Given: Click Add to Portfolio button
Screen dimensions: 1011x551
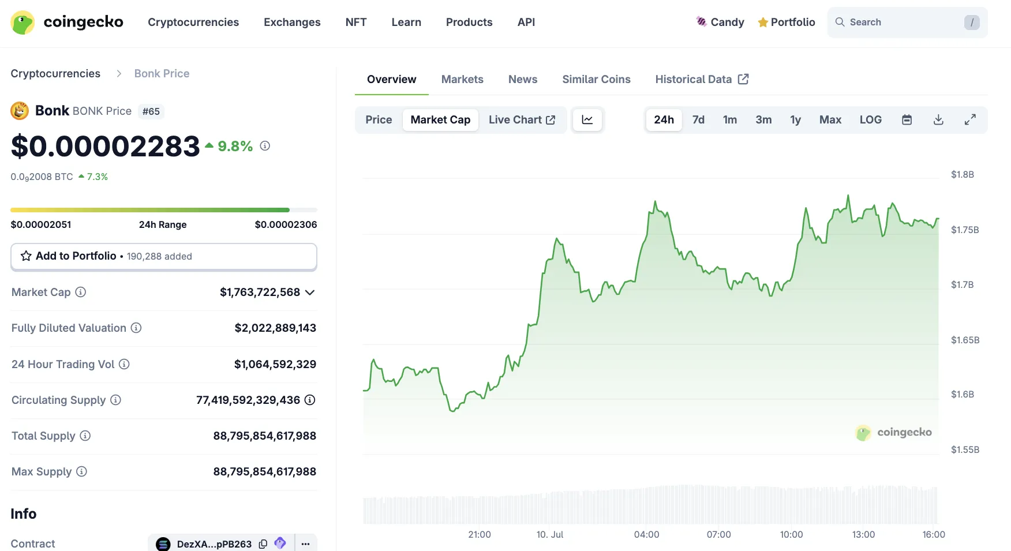Looking at the screenshot, I should 164,256.
